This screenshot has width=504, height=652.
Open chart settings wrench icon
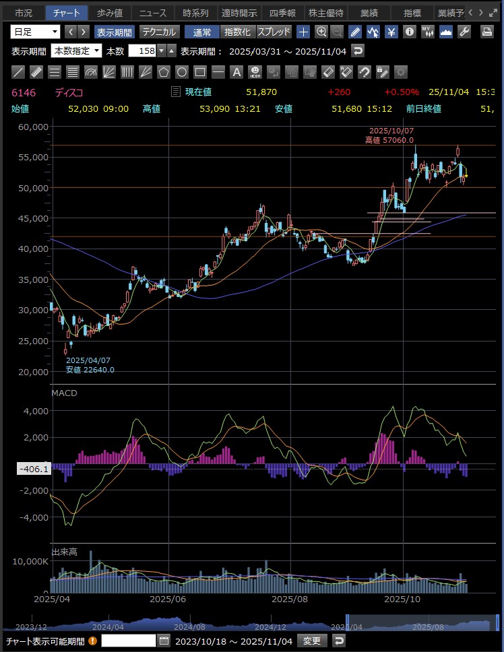tap(464, 32)
